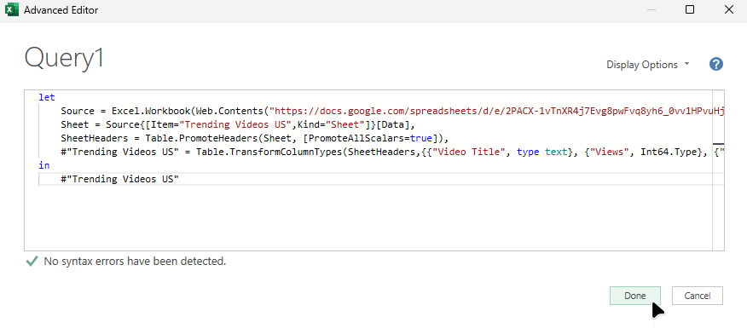Viewport: 747px width, 328px height.
Task: Minimize the Advanced Editor window
Action: pyautogui.click(x=651, y=9)
